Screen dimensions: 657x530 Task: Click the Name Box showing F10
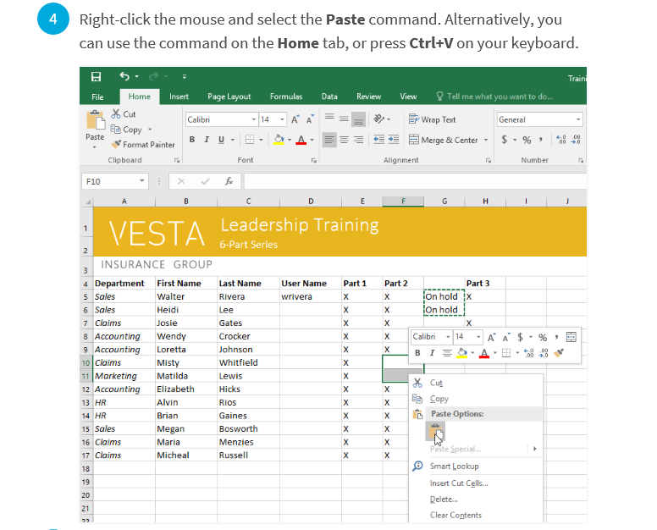pyautogui.click(x=114, y=181)
